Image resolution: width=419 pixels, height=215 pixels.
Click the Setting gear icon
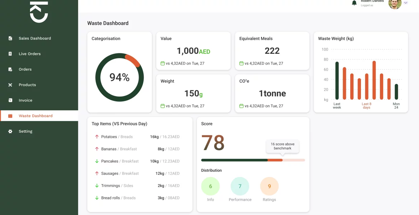tap(10, 131)
